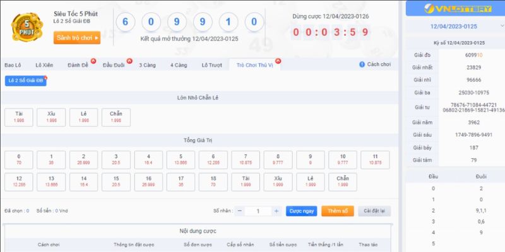Viewport: 505px width, 252px height.
Task: Choose Lẻ in Lớn Nhỏ Chẵn Lẻ
Action: [84, 117]
